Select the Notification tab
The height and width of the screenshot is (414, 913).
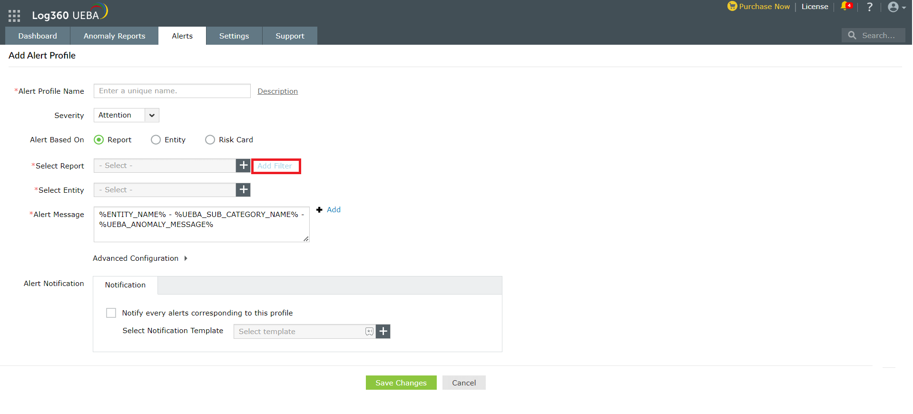click(126, 285)
